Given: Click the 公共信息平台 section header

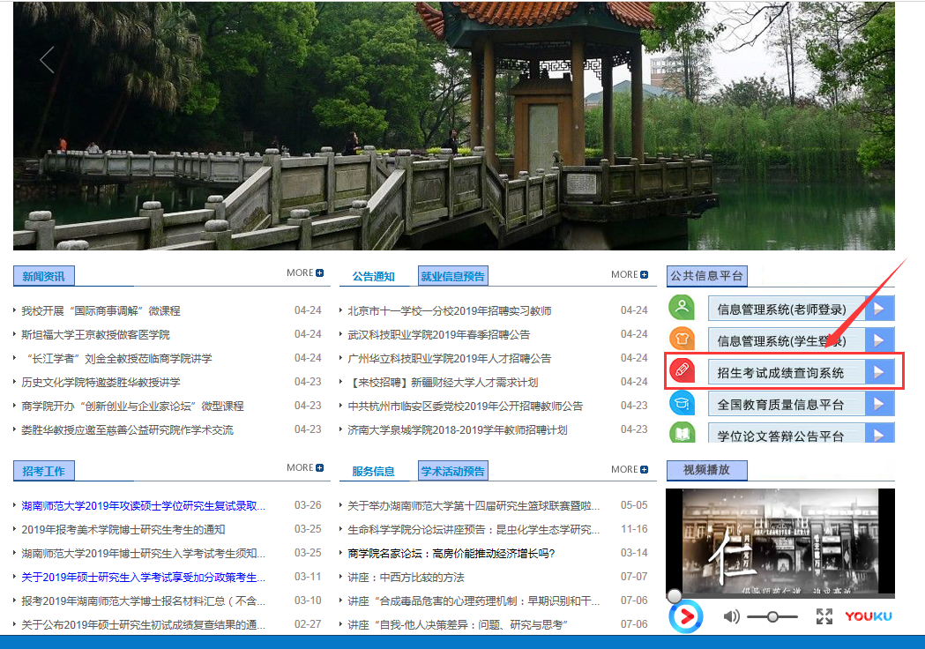Looking at the screenshot, I should coord(706,276).
